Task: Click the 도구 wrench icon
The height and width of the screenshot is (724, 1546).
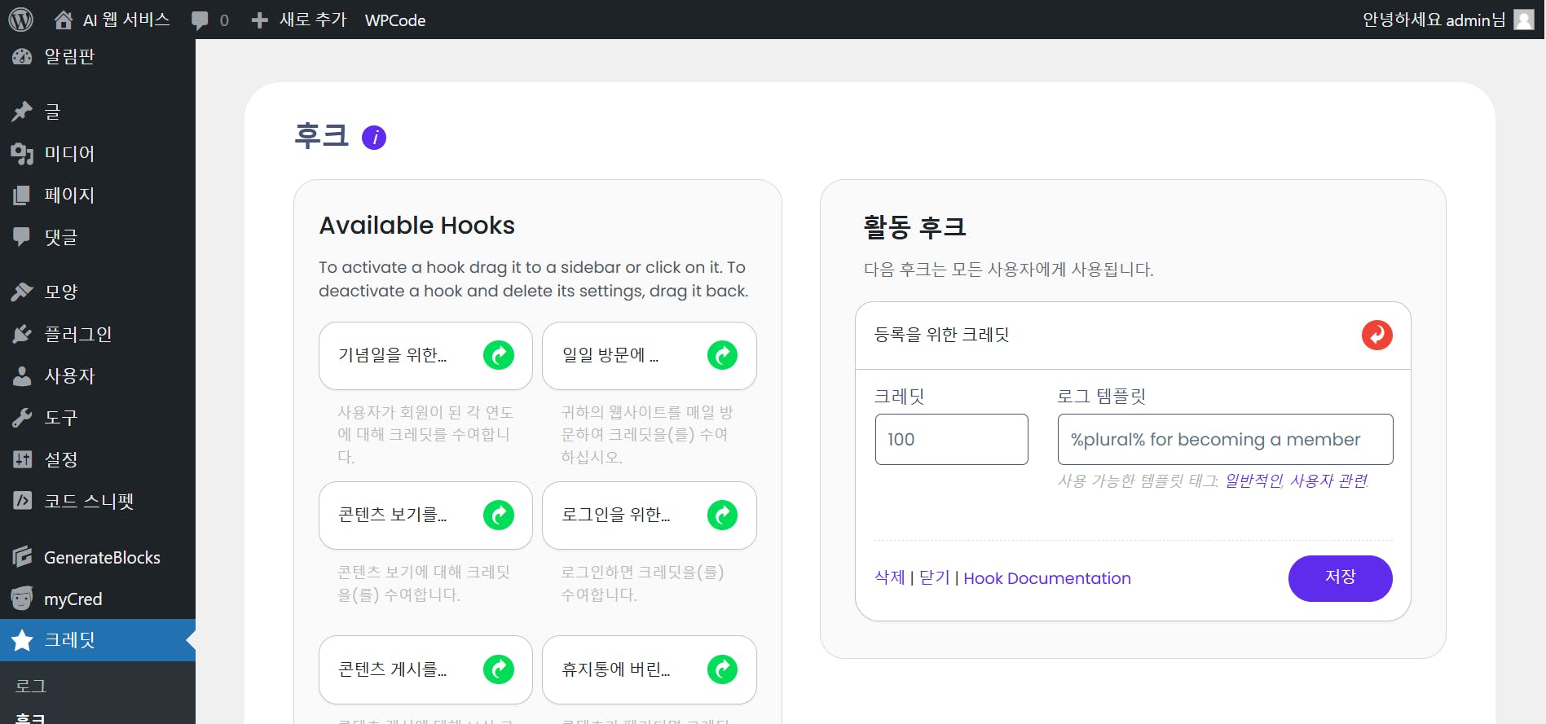Action: coord(22,418)
